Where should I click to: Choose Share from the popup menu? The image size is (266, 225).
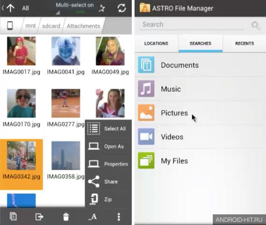(108, 182)
